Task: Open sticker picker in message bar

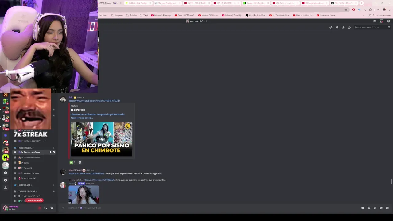Action: coord(375,208)
